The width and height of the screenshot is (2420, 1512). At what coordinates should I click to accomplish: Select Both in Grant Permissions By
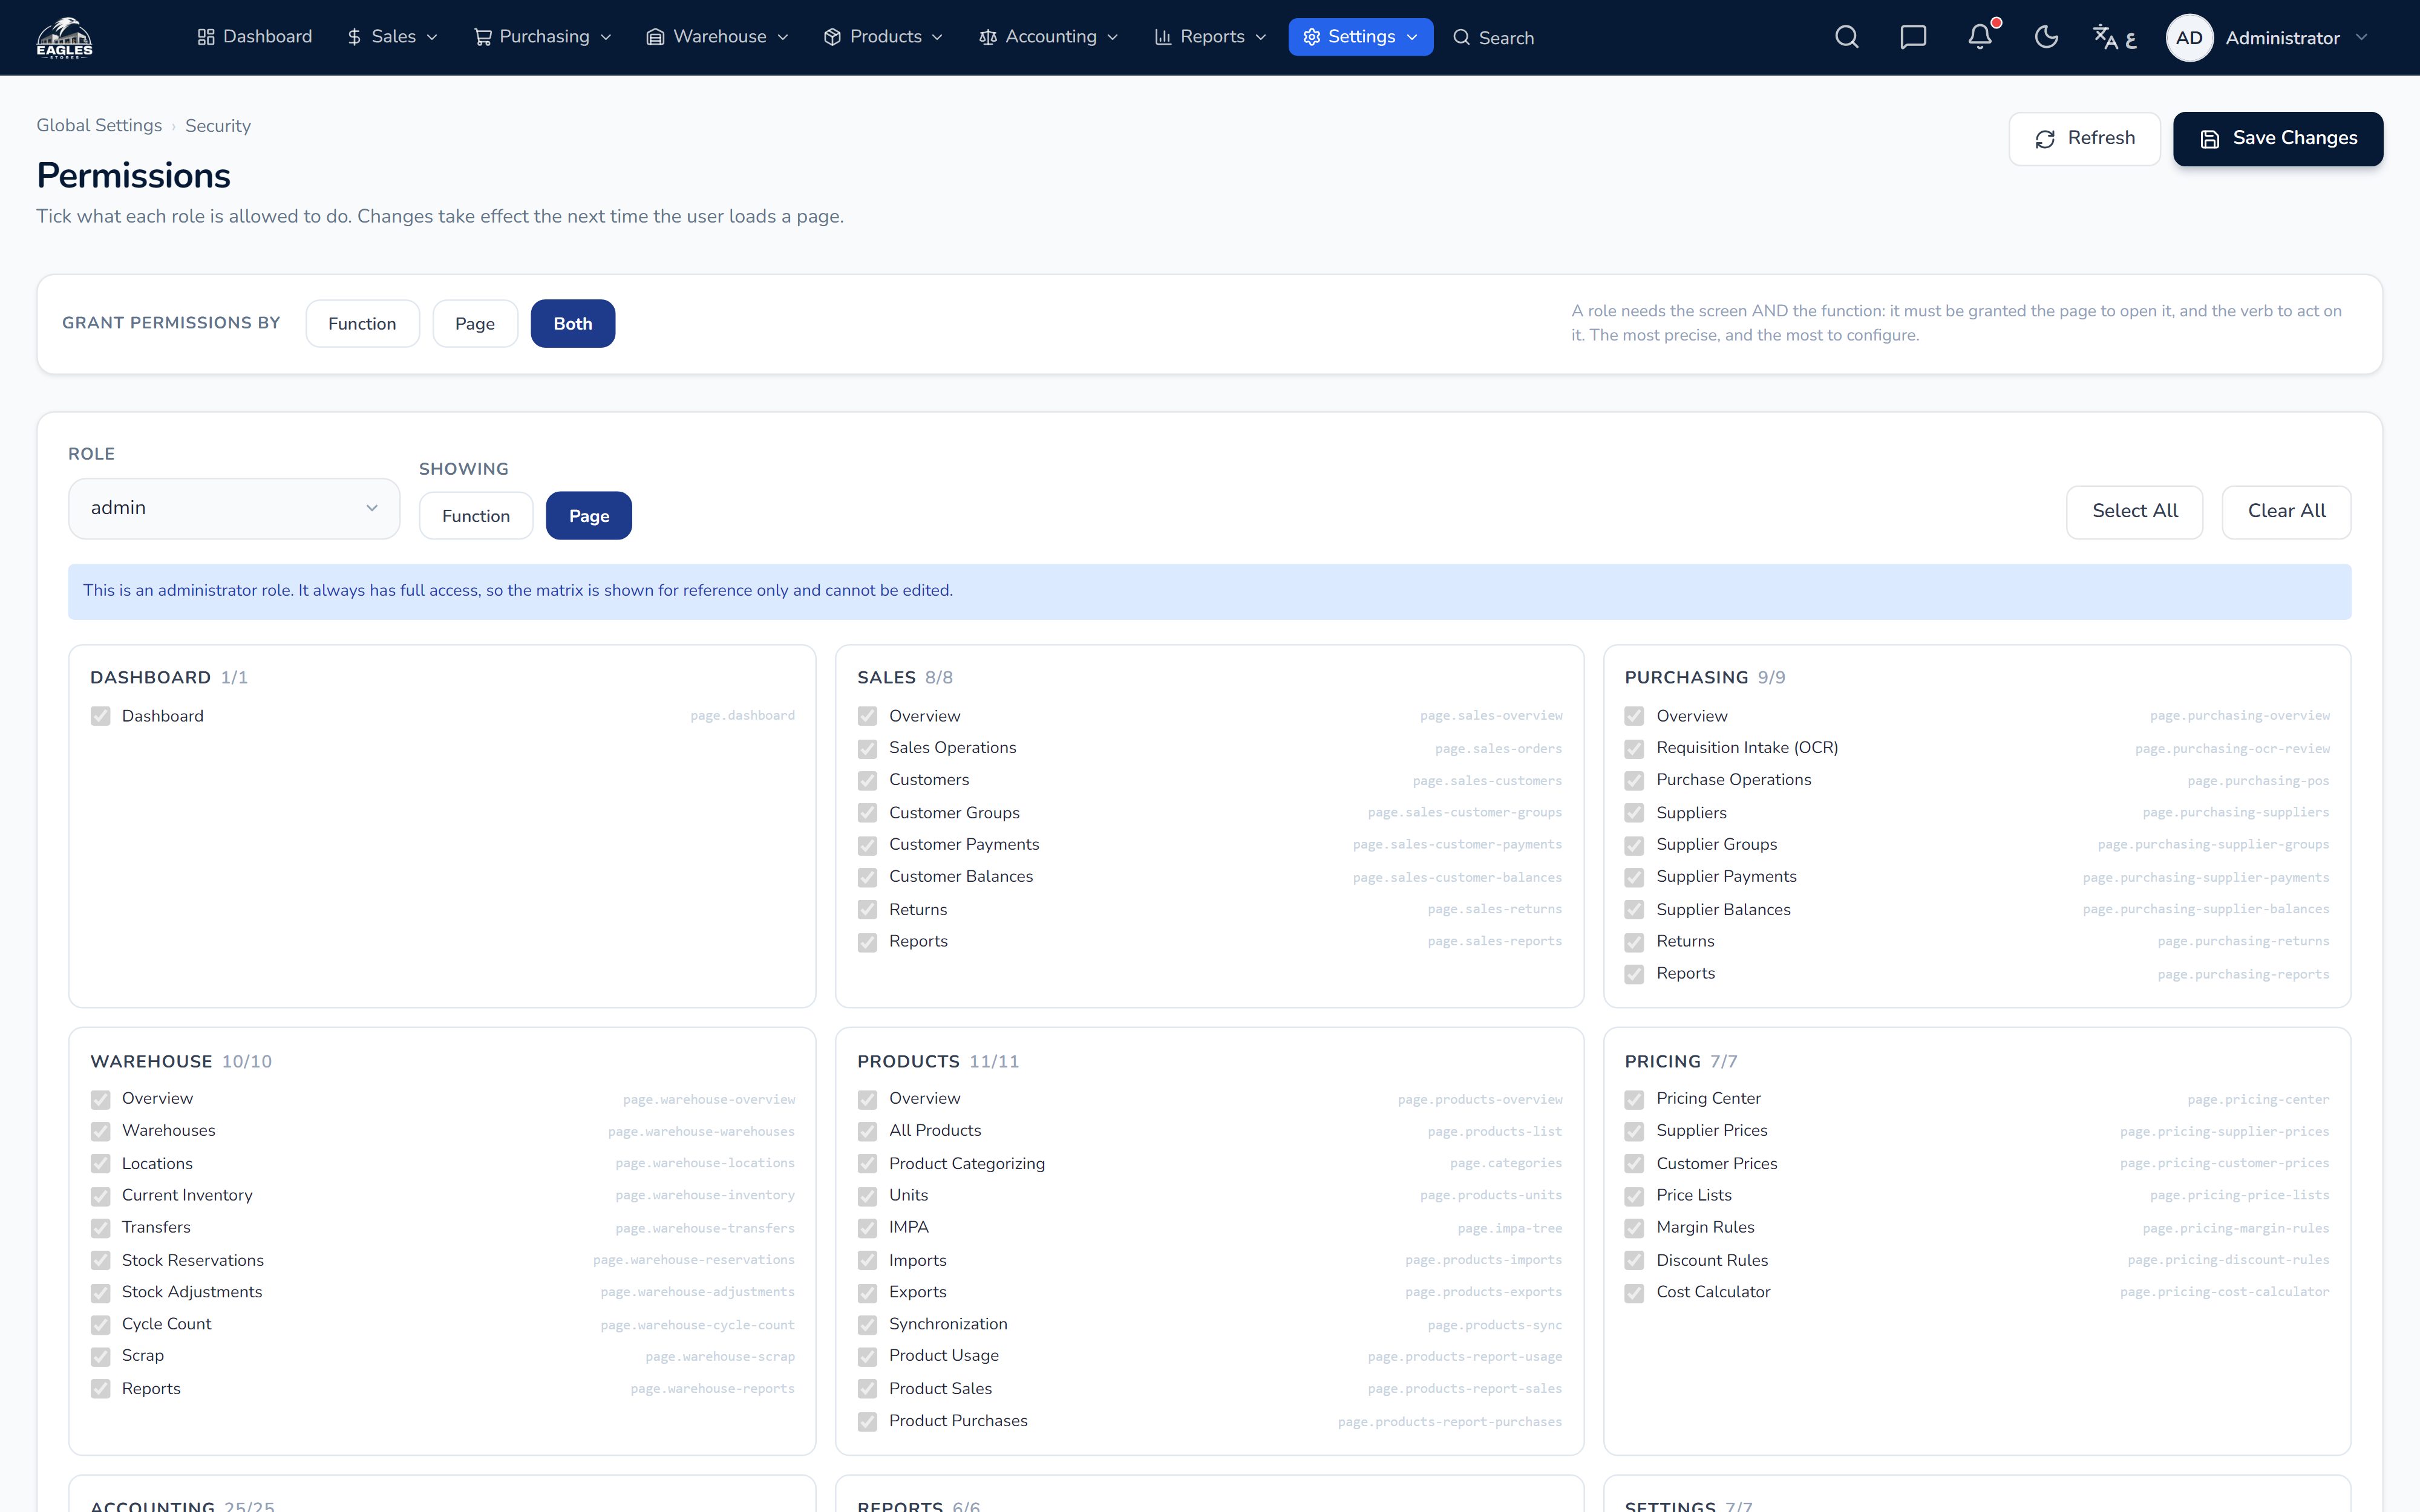click(x=573, y=323)
